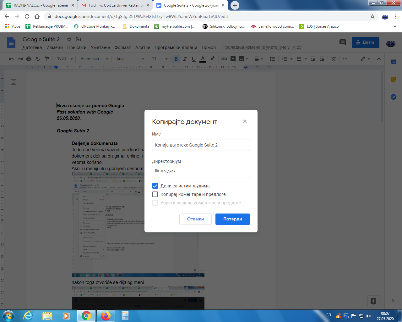Toggle 'Копирај коментаре и предлоге' checkbox

point(155,194)
